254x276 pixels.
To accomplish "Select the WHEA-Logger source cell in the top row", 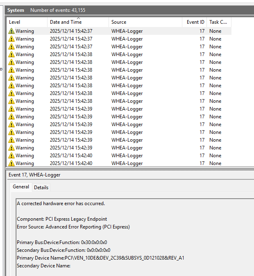I will point(127,31).
